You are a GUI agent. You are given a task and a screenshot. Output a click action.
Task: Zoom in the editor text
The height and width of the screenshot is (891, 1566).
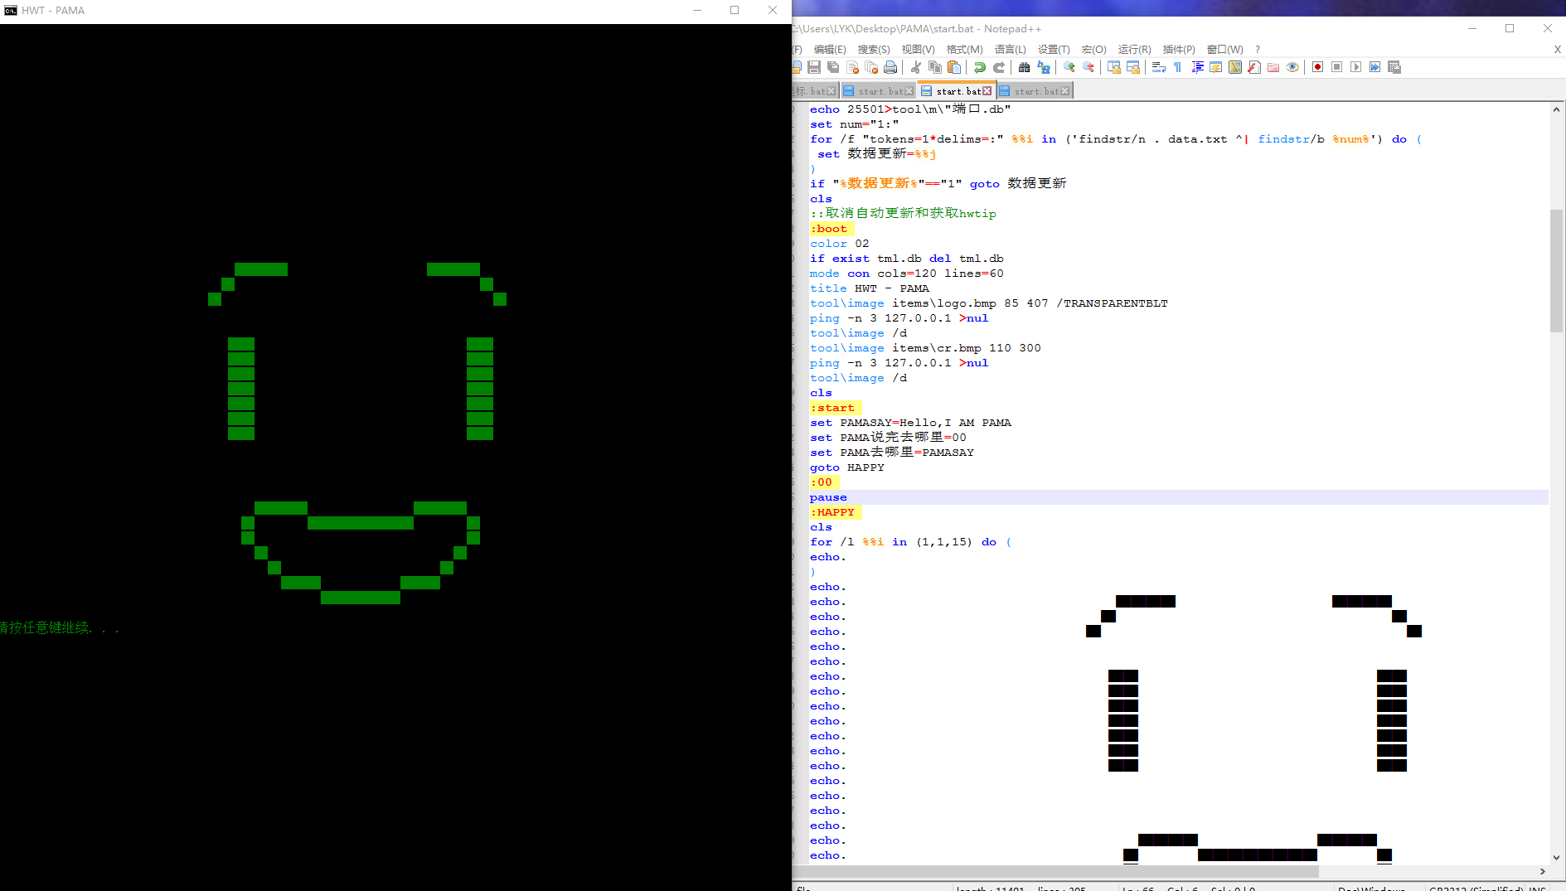click(1069, 67)
